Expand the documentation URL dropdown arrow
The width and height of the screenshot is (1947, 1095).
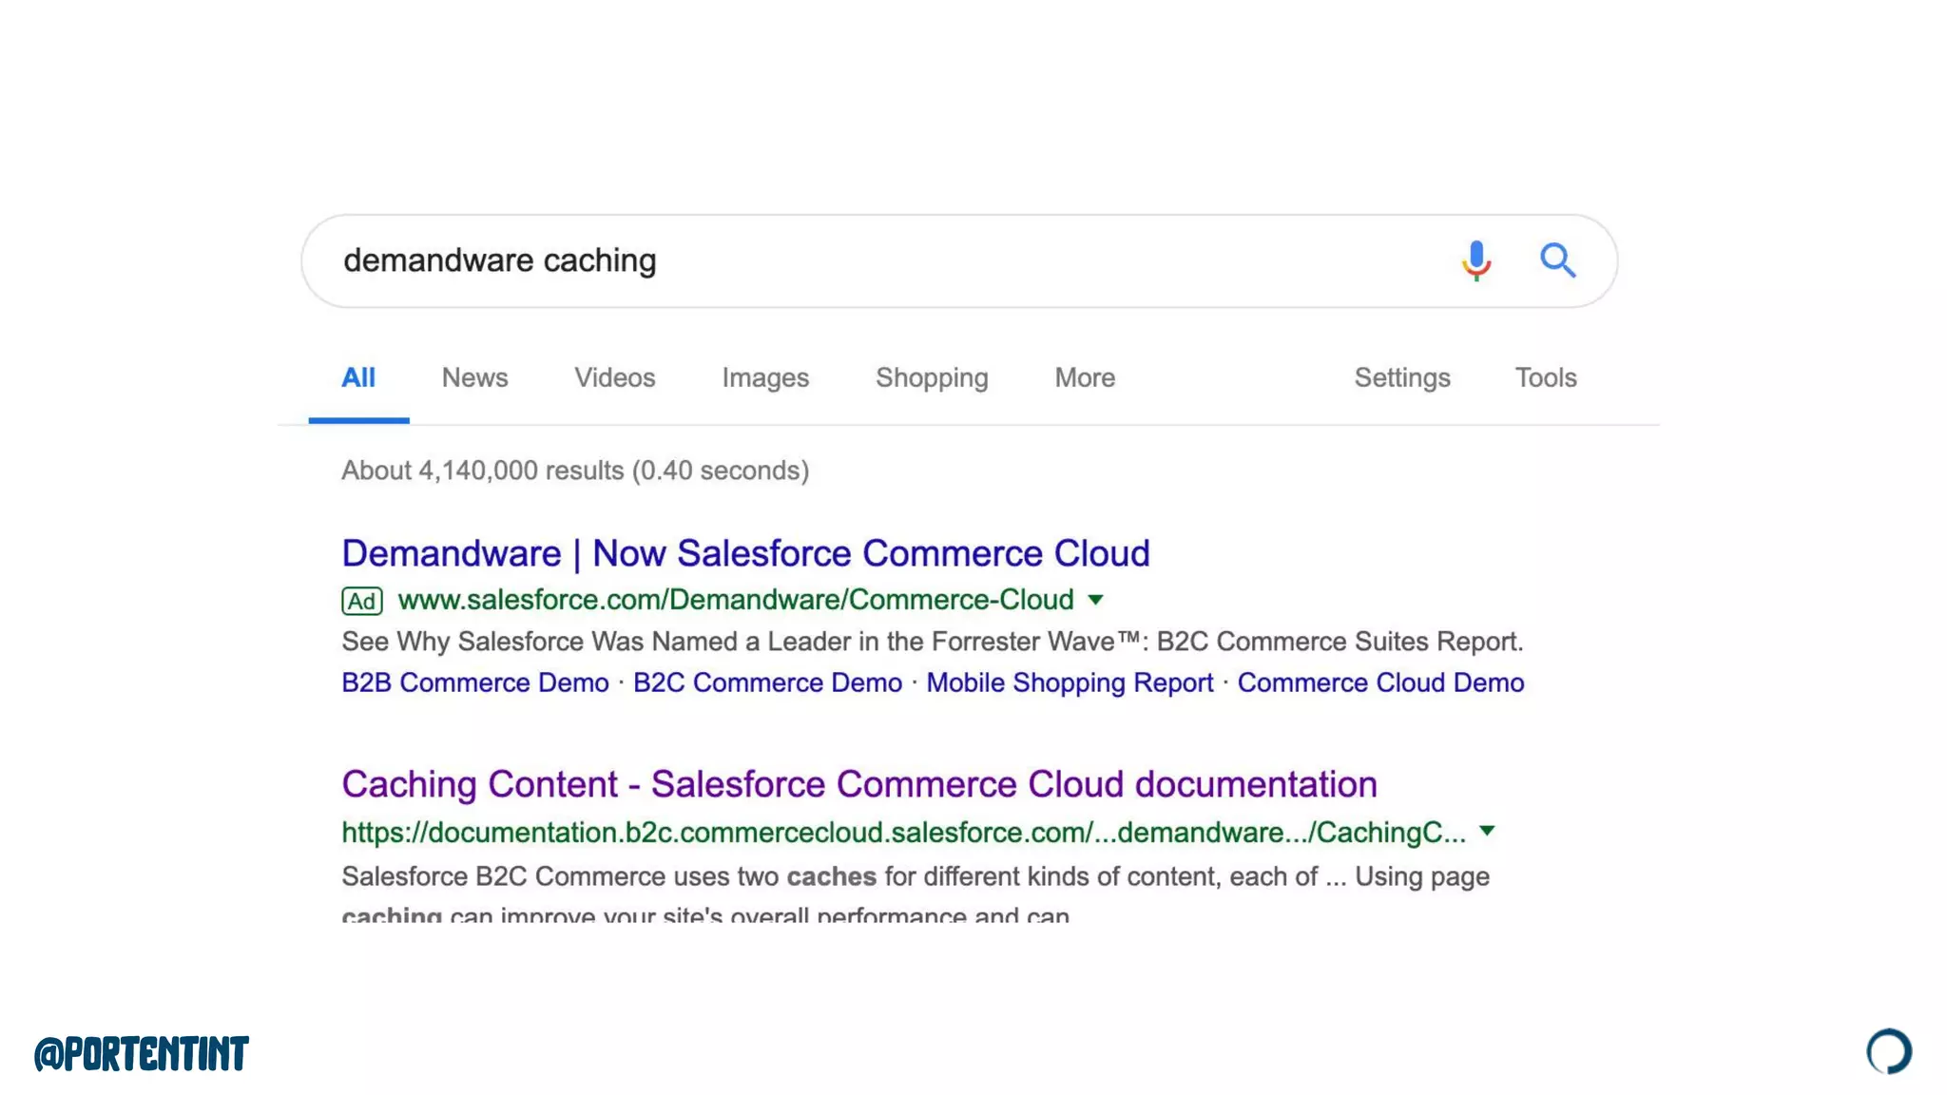pyautogui.click(x=1488, y=832)
